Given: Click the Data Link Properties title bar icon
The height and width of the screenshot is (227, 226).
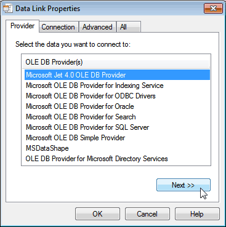Looking at the screenshot, I should (x=8, y=9).
